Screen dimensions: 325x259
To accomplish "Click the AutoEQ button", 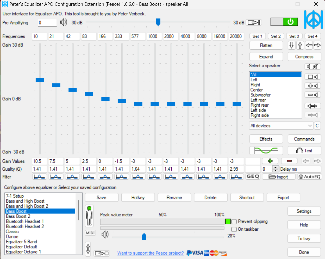I will [x=309, y=177].
